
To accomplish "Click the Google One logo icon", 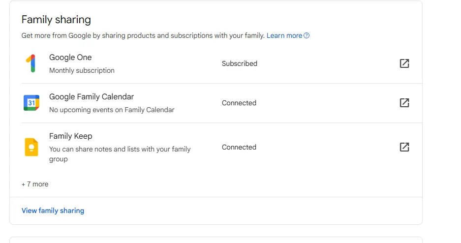I will tap(31, 63).
